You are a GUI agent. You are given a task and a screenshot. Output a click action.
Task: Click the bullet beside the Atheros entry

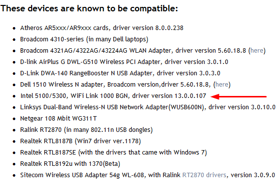[14, 28]
